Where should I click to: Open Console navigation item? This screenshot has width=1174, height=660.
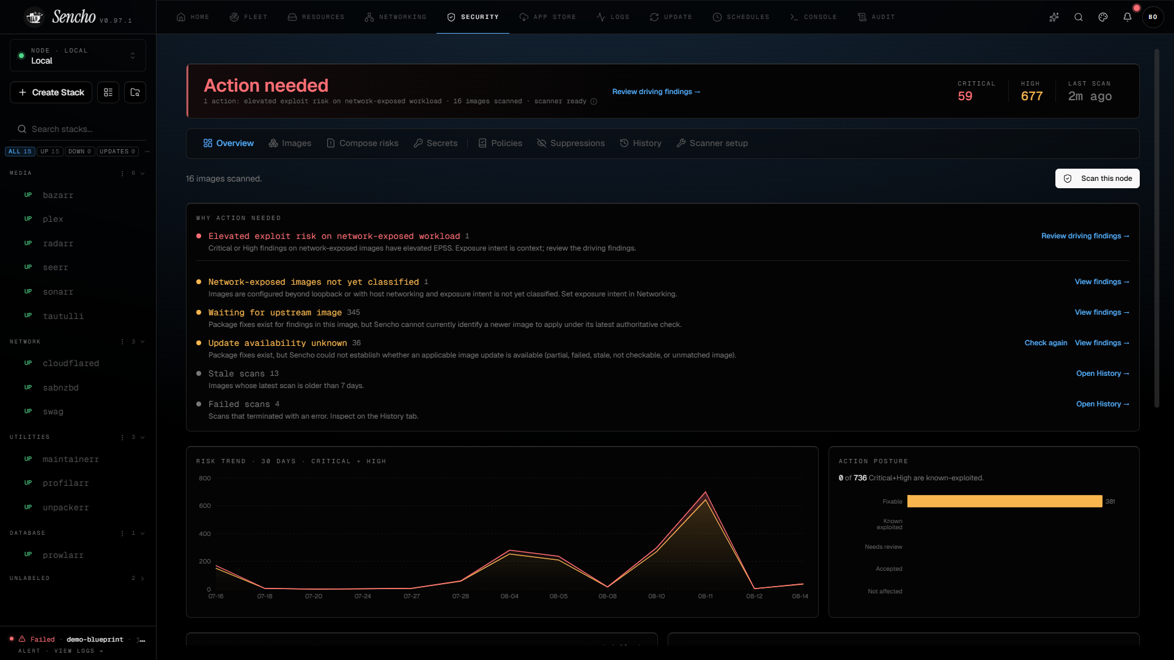(813, 17)
